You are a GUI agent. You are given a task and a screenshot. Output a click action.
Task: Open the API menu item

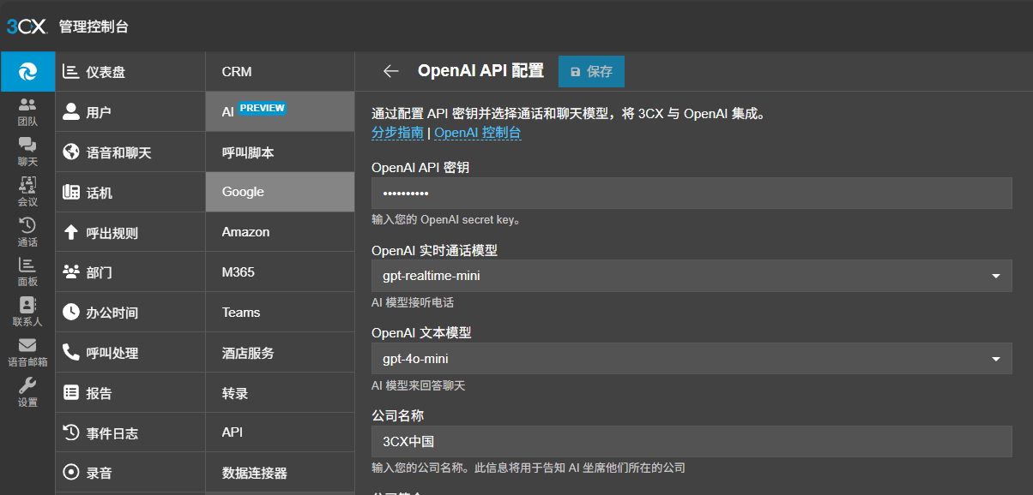[x=280, y=432]
